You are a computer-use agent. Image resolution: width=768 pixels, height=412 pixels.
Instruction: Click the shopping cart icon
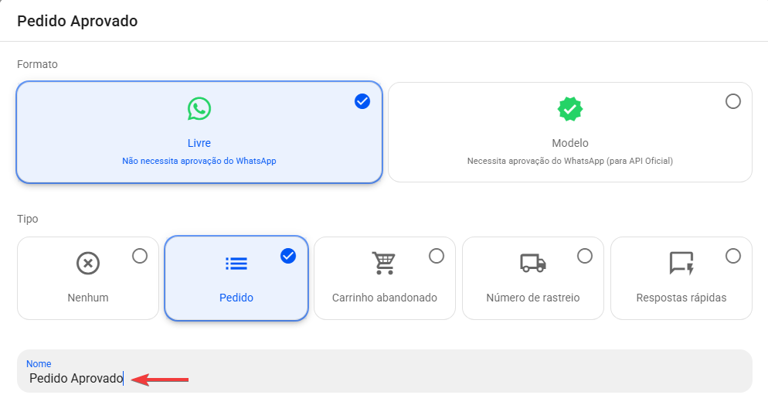384,263
